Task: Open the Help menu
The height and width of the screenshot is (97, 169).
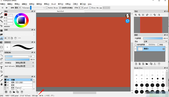Action: [x=90, y=4]
